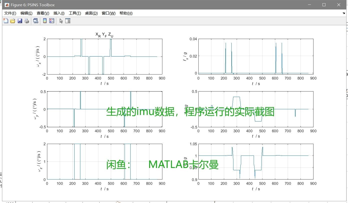Open the 文件(F) menu
Image resolution: width=348 pixels, height=203 pixels.
(10, 13)
